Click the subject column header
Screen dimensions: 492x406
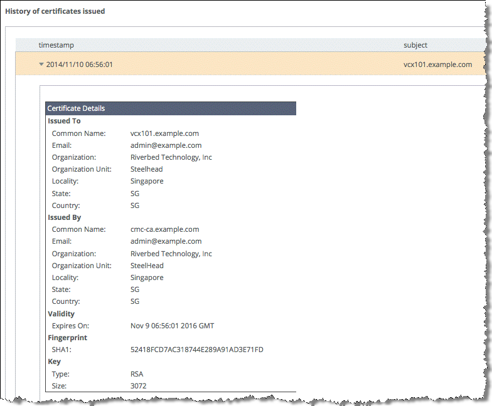415,45
